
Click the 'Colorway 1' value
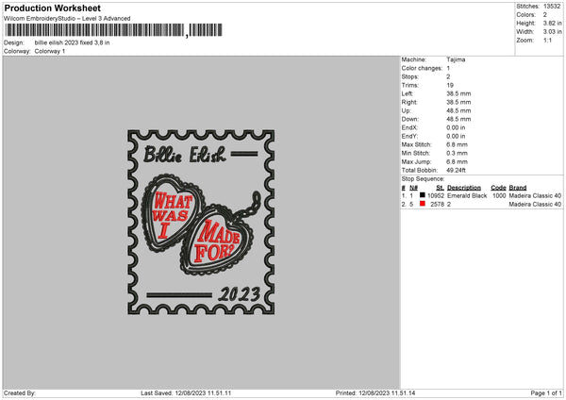(50, 51)
